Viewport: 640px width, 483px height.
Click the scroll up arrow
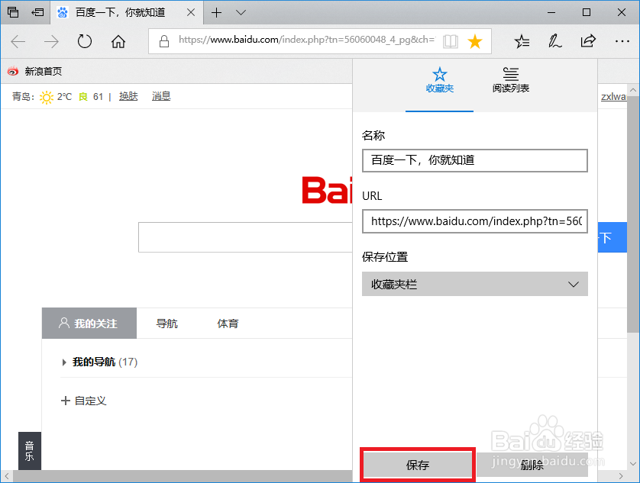tap(633, 89)
